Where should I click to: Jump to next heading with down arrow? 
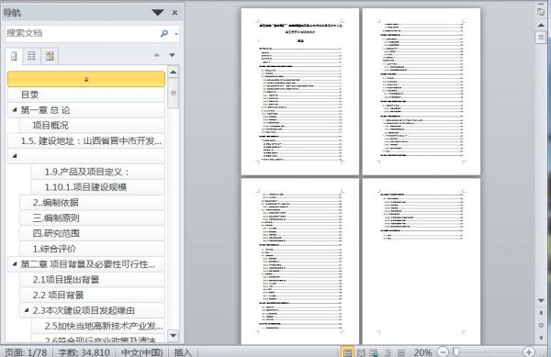point(173,55)
